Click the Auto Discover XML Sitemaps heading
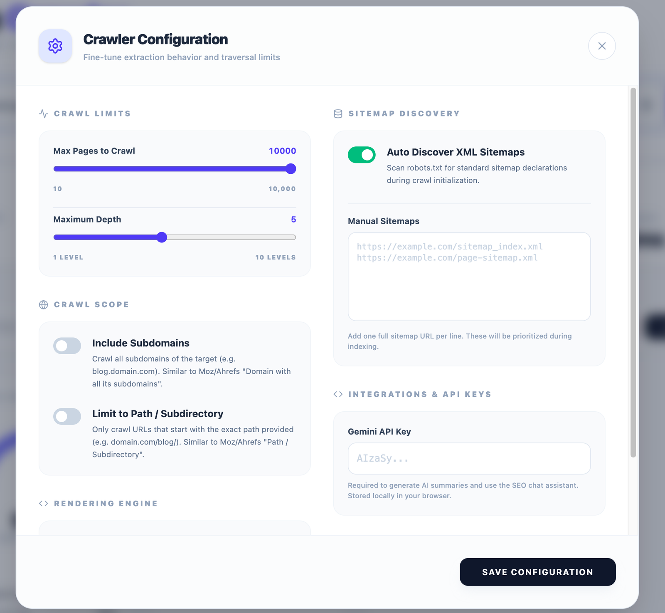 [456, 152]
